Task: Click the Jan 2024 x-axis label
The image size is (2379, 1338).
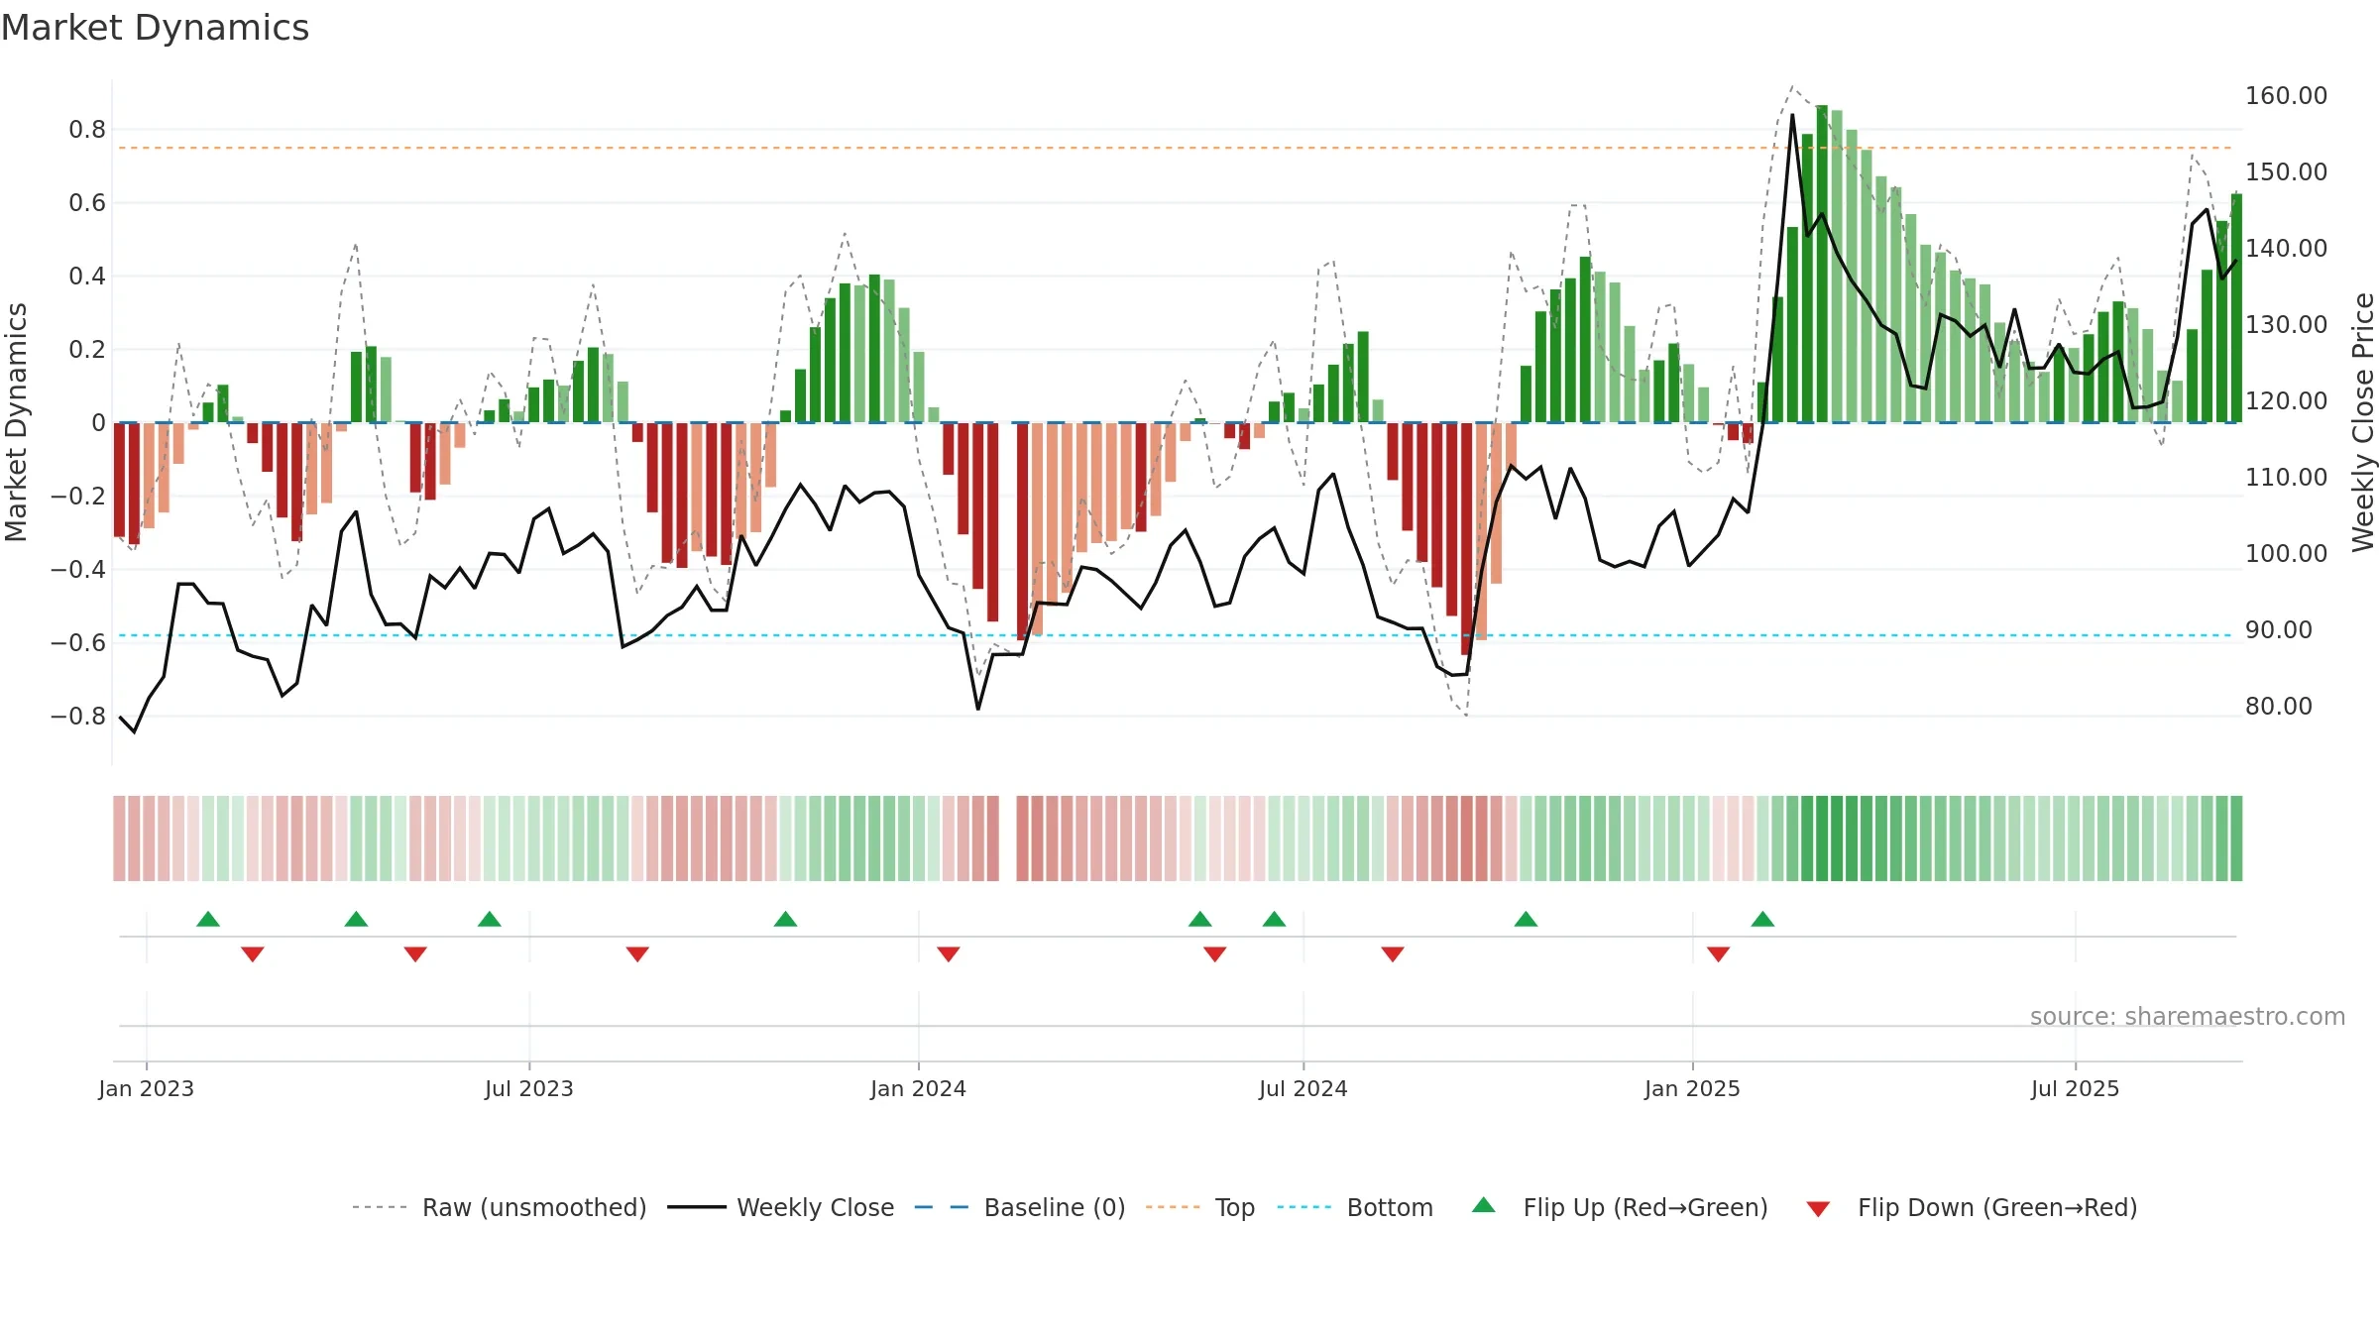Action: (919, 1088)
